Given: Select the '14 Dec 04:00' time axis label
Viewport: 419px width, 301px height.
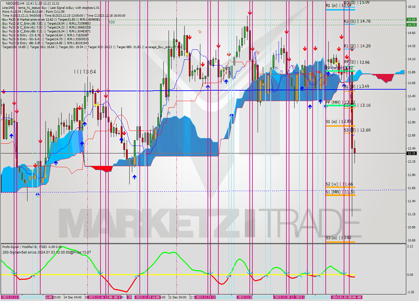Looking at the screenshot, I should click(73, 297).
